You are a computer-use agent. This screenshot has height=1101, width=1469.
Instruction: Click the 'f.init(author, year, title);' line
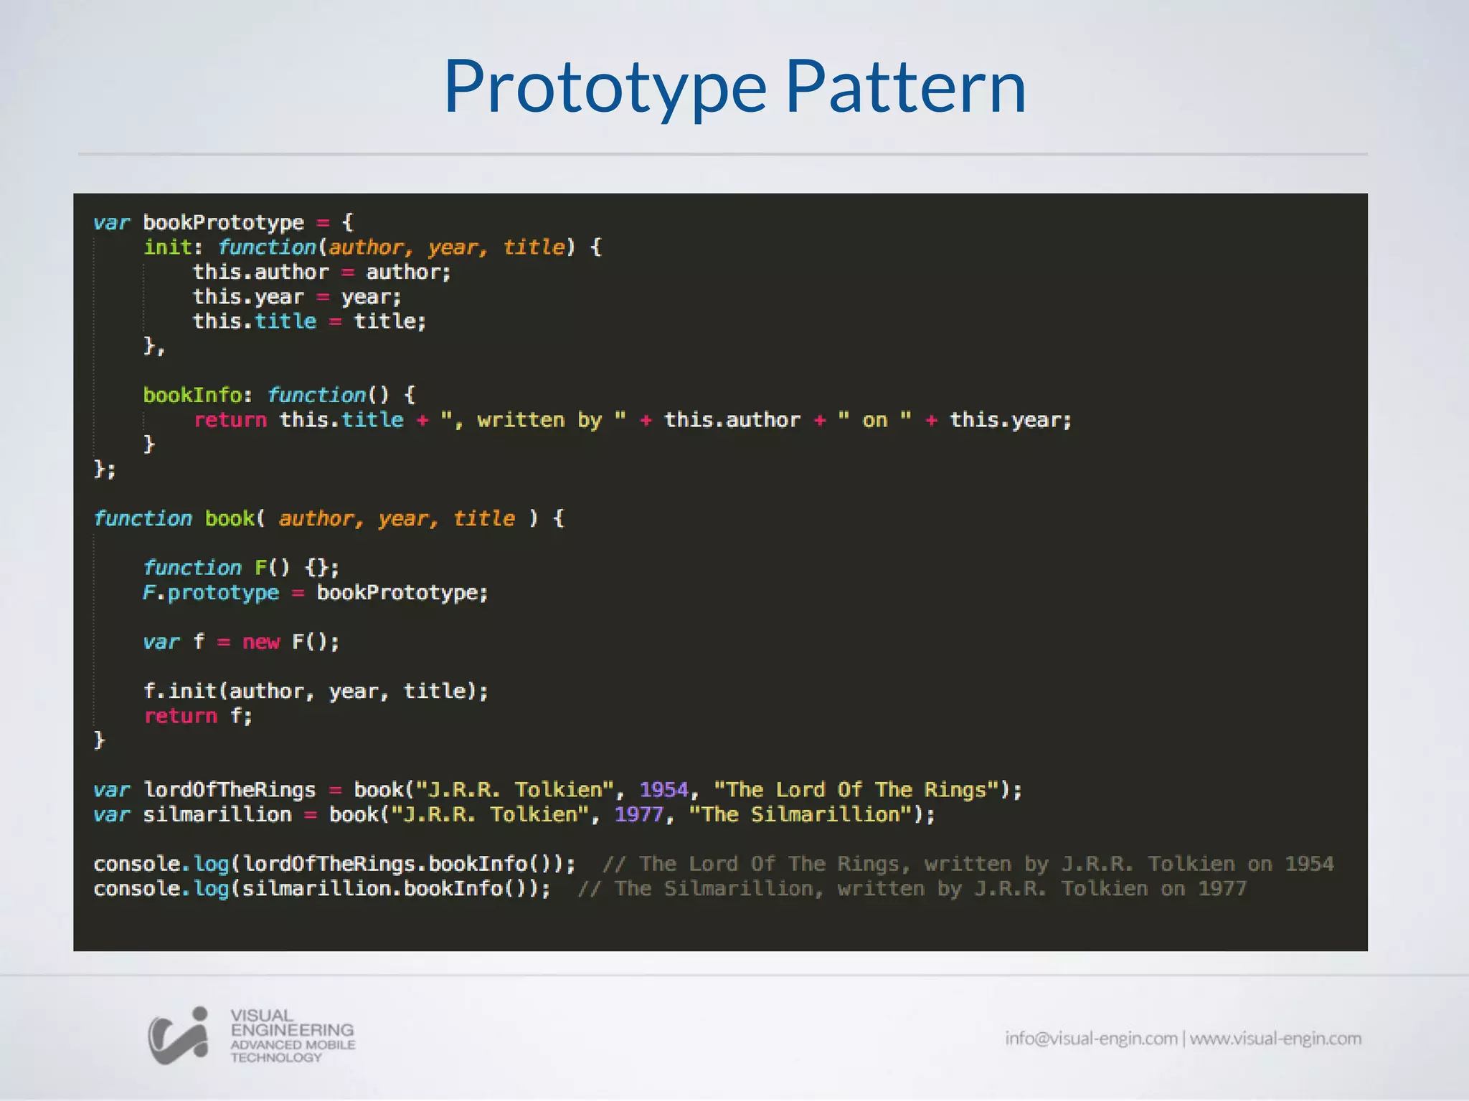[x=316, y=691]
